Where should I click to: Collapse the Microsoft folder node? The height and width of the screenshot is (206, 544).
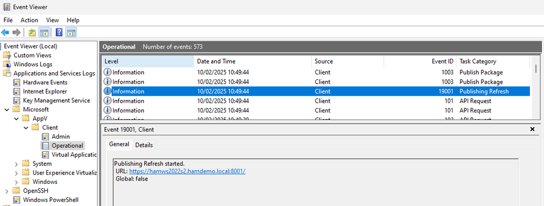[x=7, y=109]
